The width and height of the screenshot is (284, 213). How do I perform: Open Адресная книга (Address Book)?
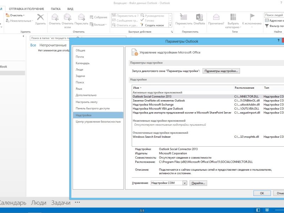(274, 21)
